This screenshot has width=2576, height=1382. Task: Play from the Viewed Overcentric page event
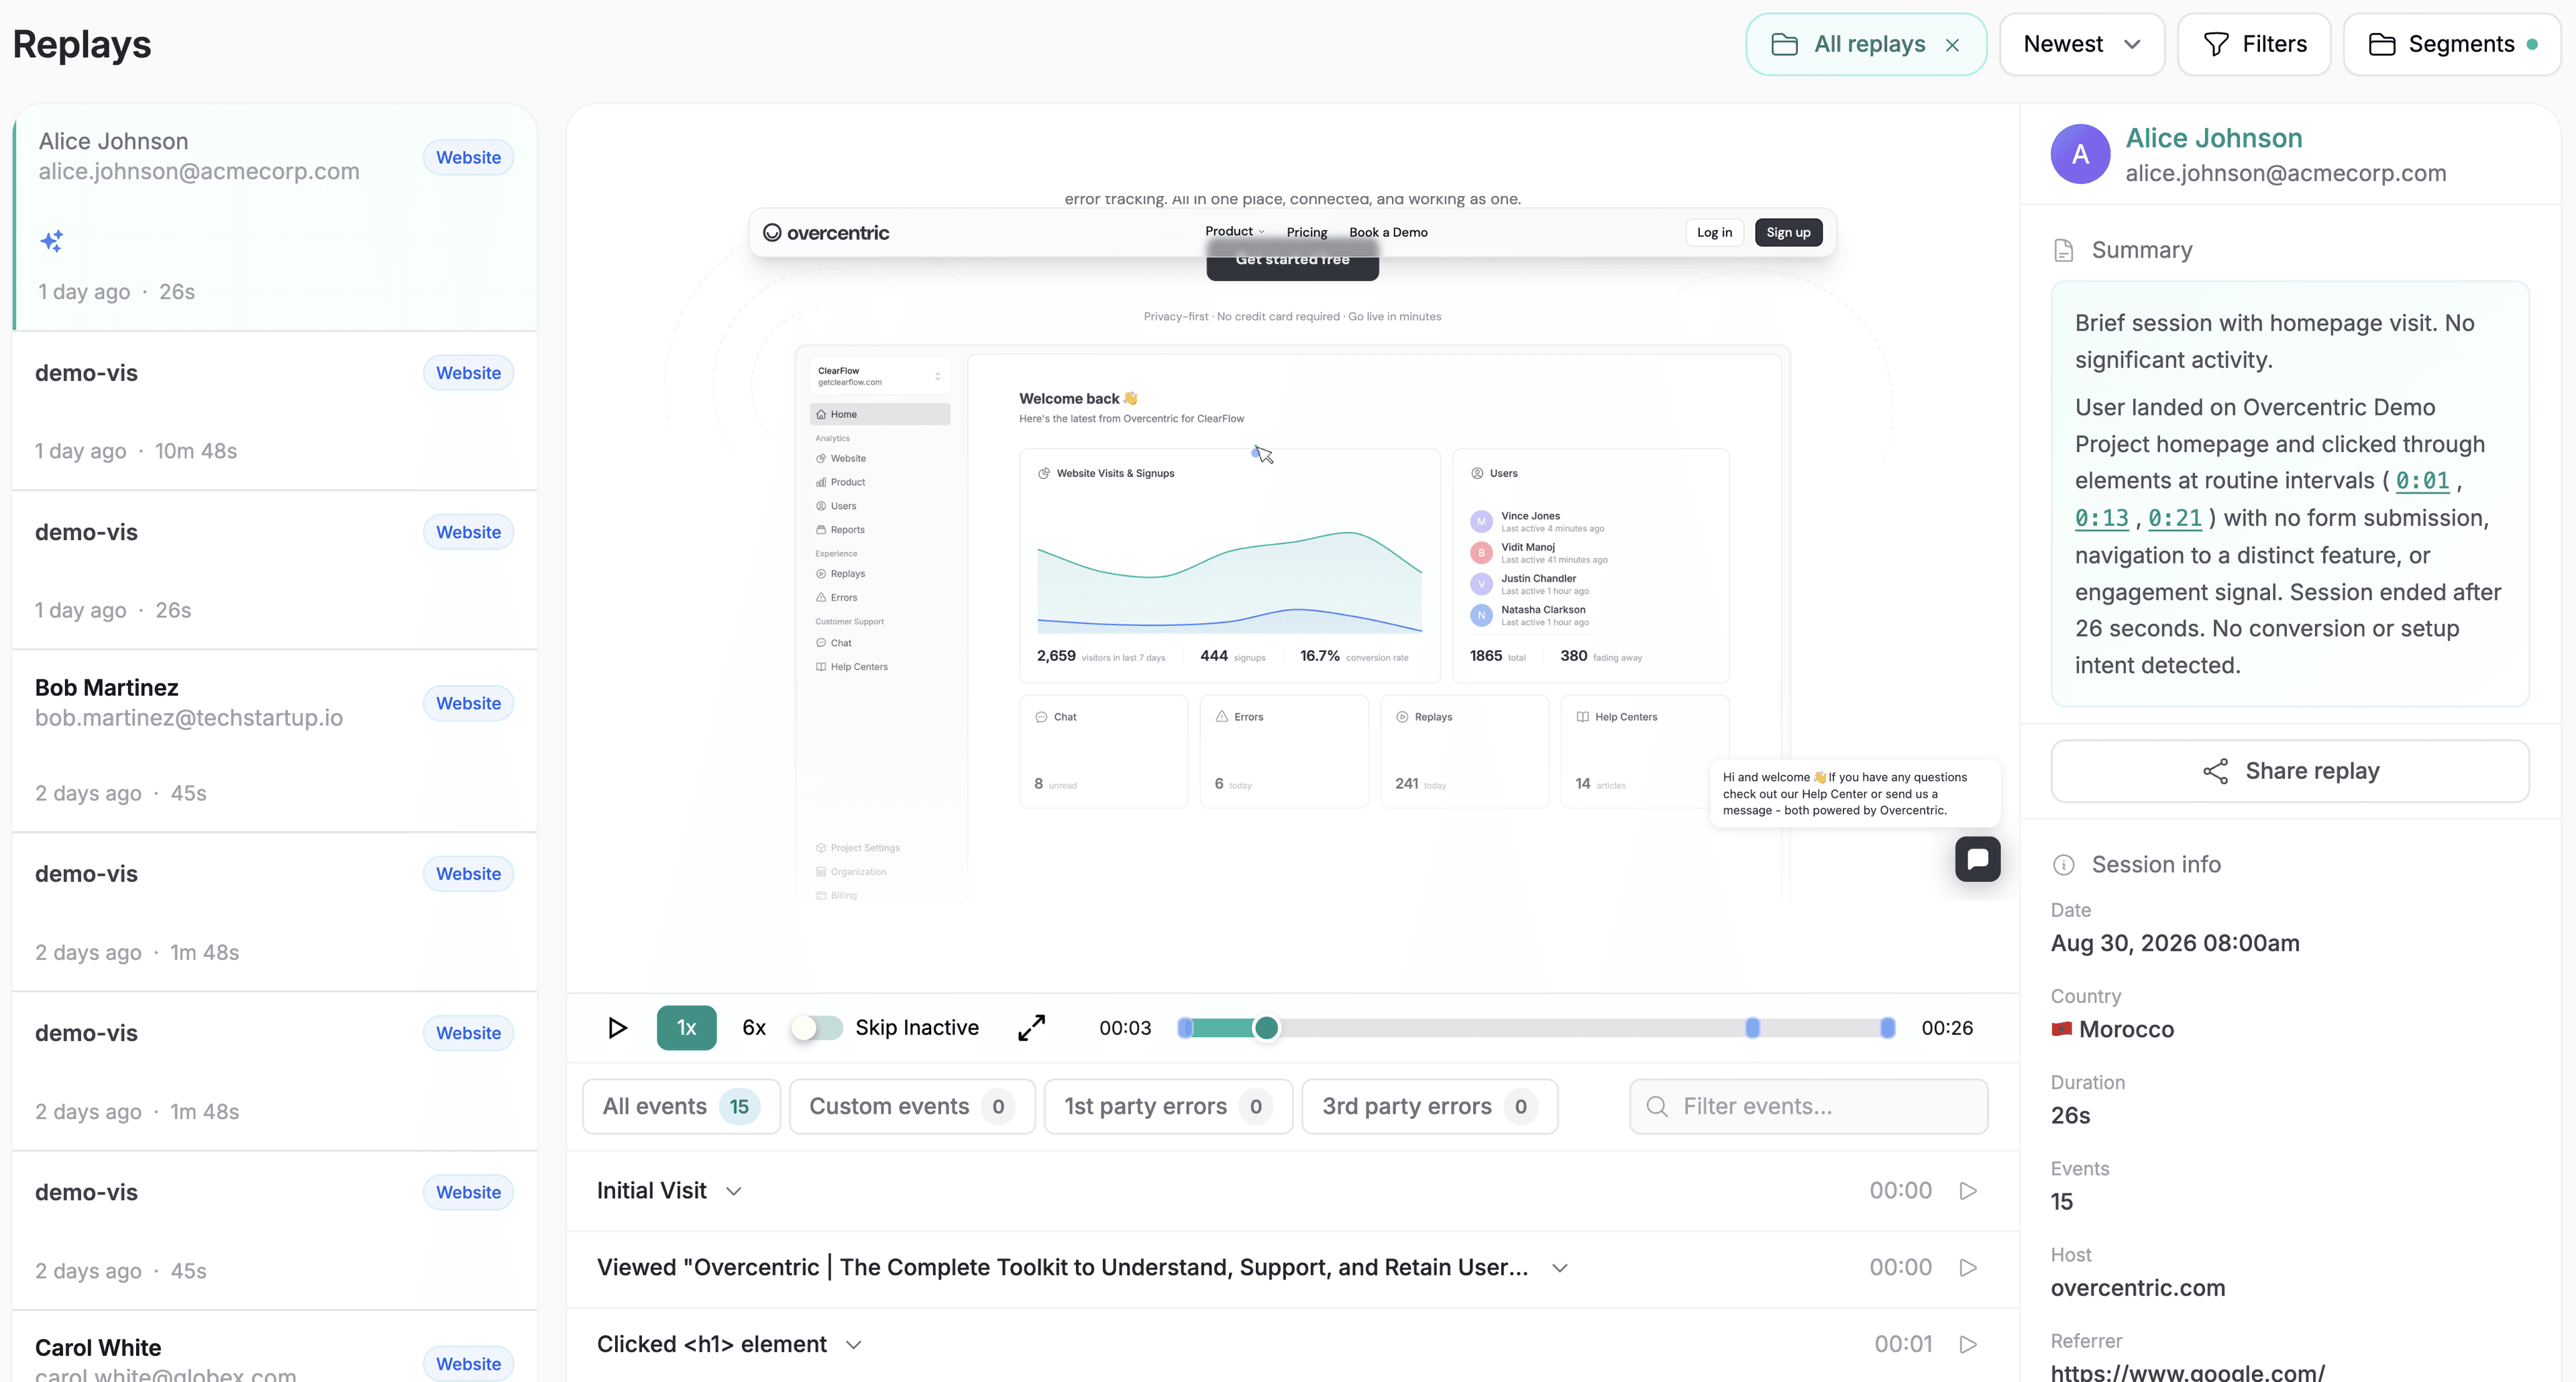(1968, 1268)
